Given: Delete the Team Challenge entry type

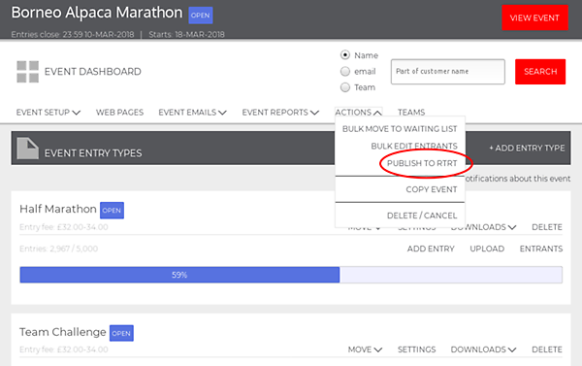Looking at the screenshot, I should pyautogui.click(x=547, y=349).
